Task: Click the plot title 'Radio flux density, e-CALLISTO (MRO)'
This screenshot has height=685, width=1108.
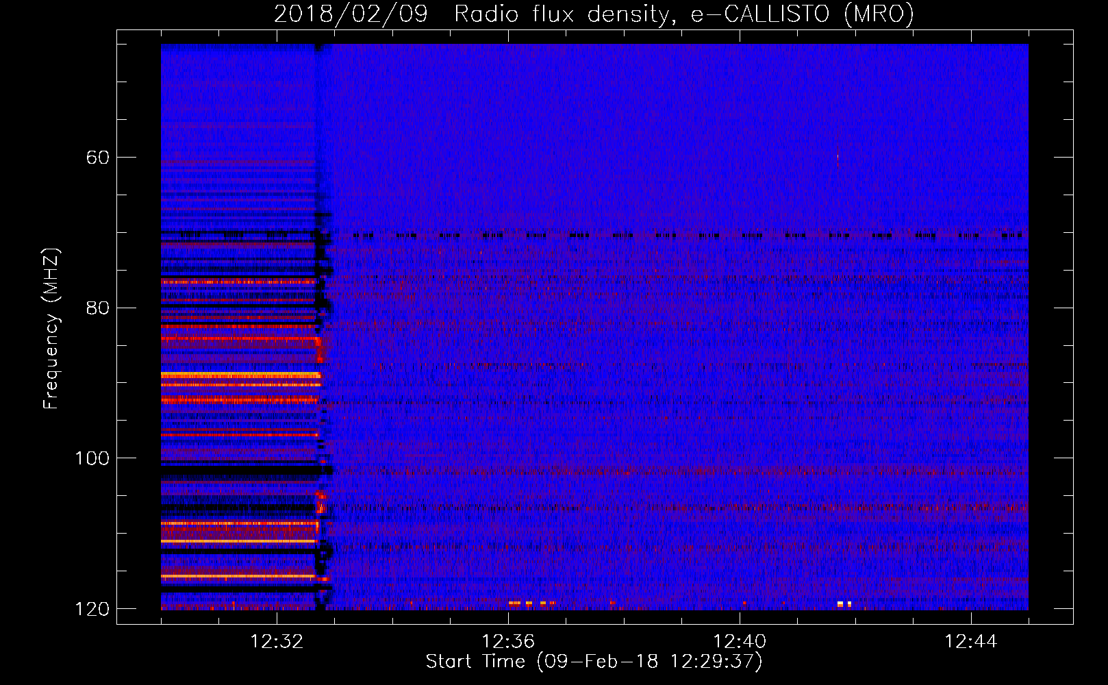Action: tap(684, 14)
